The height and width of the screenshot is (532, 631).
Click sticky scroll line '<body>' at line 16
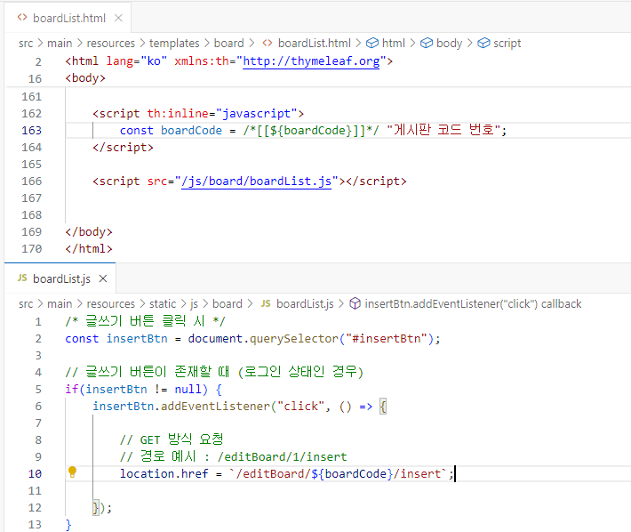[x=85, y=78]
